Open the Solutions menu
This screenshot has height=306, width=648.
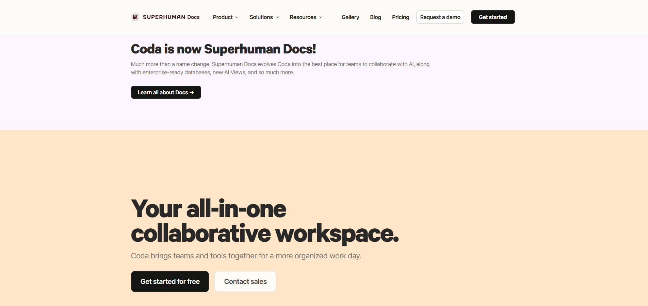[264, 17]
